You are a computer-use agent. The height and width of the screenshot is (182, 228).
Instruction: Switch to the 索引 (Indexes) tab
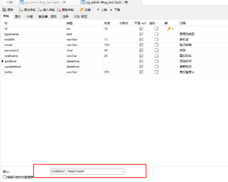(x=18, y=16)
